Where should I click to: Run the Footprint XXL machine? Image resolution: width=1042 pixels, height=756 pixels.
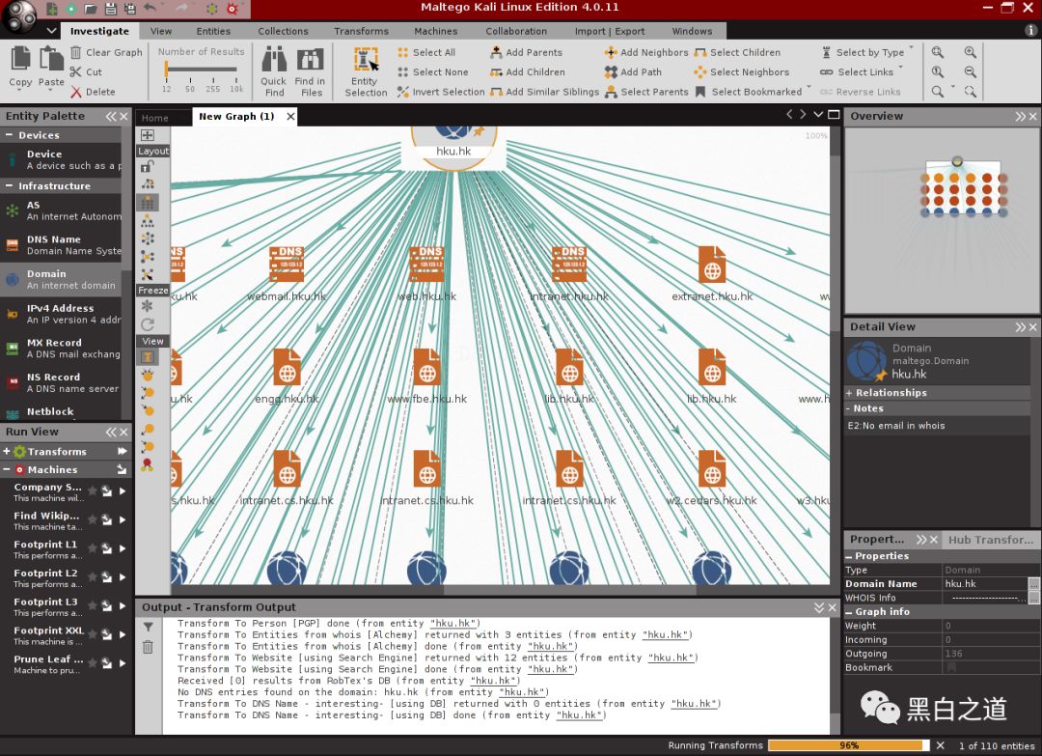[123, 635]
